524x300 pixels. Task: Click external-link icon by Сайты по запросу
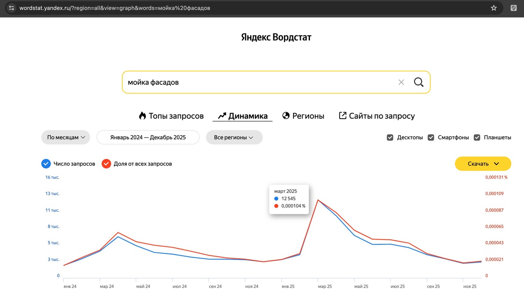coord(343,116)
